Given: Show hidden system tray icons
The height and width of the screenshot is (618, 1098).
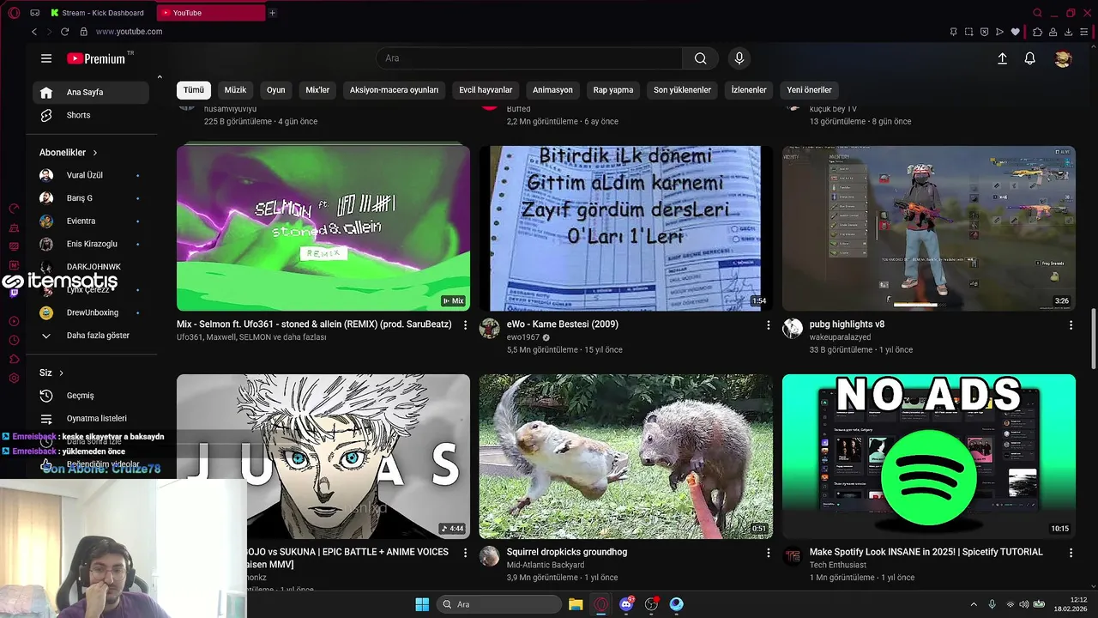Looking at the screenshot, I should point(974,605).
